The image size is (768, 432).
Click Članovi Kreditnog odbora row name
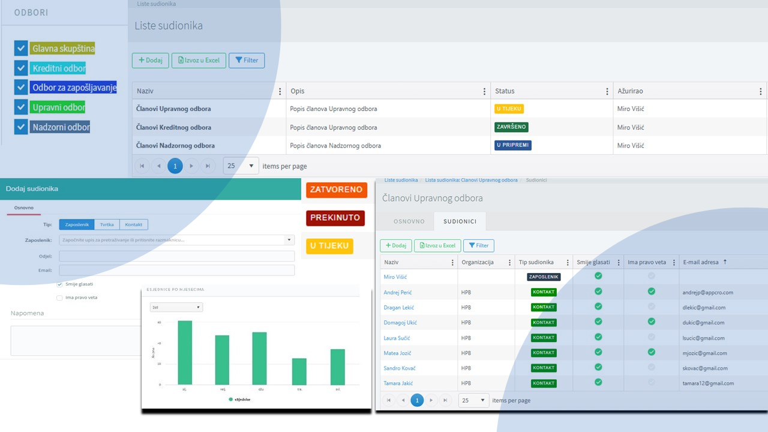[174, 127]
